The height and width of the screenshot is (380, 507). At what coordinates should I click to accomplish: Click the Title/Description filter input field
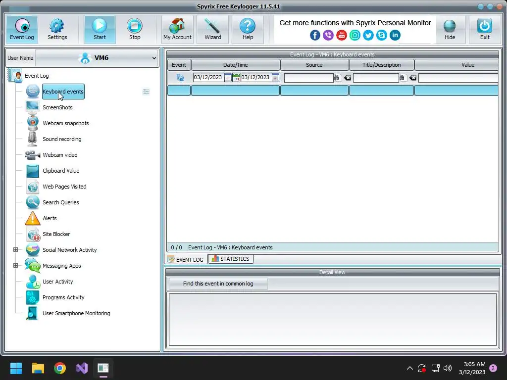coord(376,78)
